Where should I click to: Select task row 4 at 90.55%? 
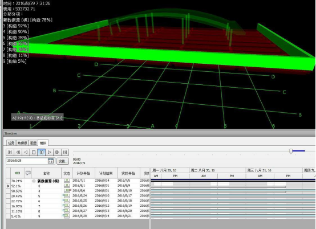click(78, 191)
